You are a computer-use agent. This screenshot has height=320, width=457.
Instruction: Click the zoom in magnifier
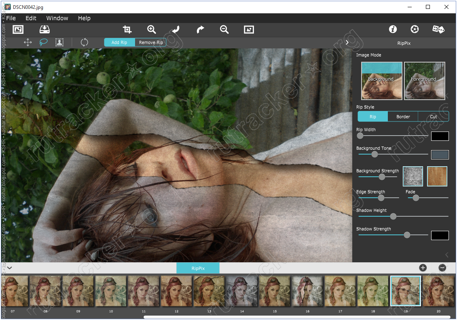[152, 29]
